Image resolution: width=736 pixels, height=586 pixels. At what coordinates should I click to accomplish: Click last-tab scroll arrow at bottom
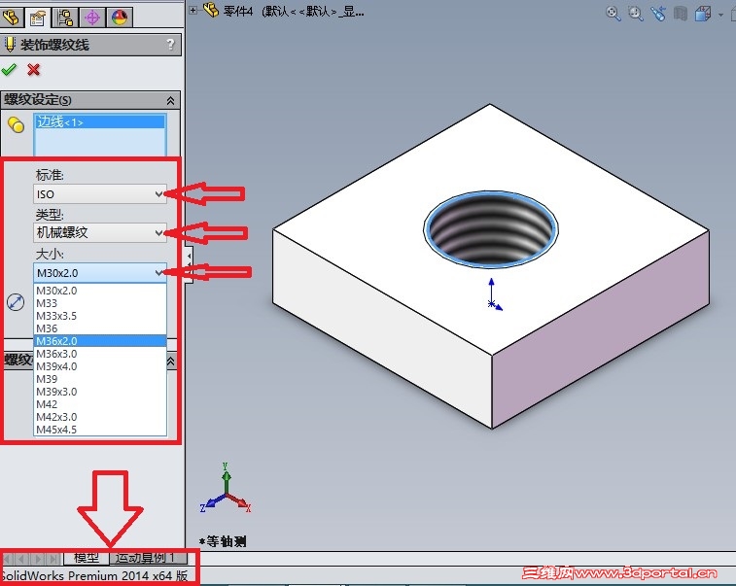[x=54, y=559]
